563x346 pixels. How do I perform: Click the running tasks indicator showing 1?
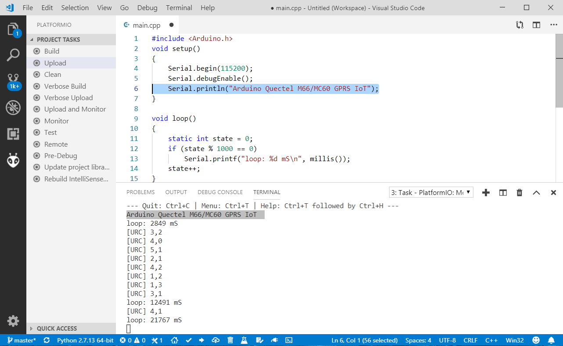coord(157,340)
